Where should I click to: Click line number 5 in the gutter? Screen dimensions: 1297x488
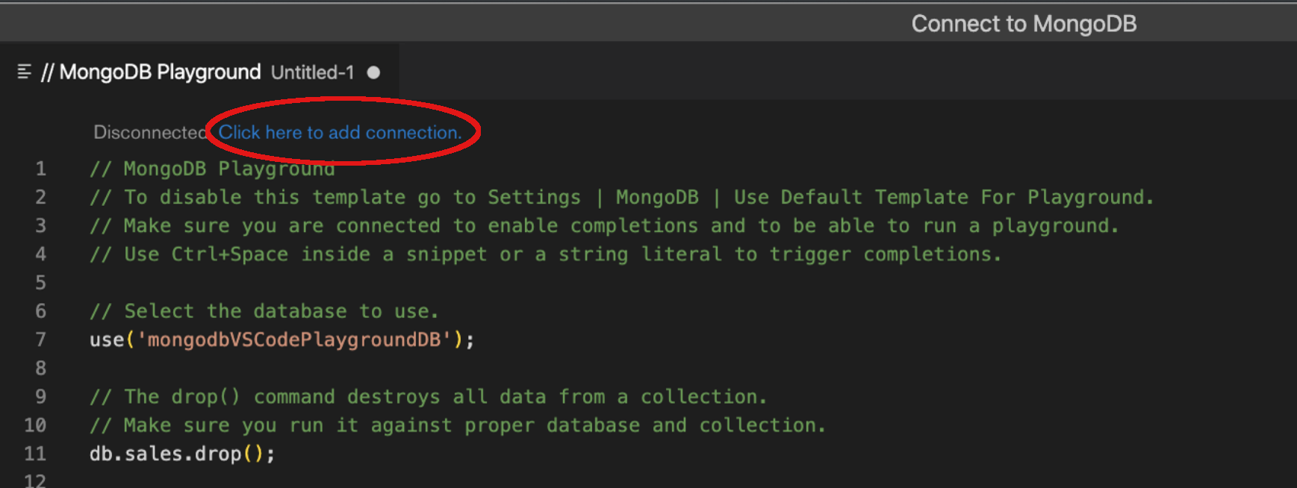click(40, 283)
